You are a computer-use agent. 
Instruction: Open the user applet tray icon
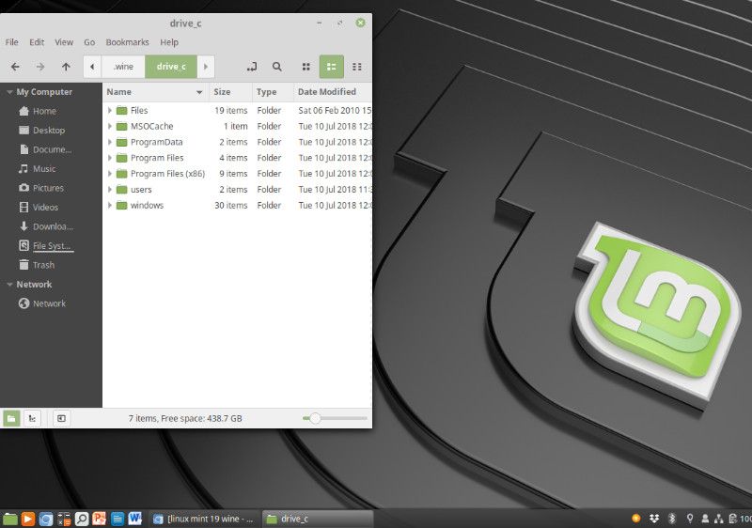pos(705,519)
